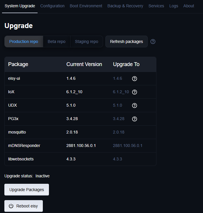Click help icon beside Refresh packages
Screen dimensions: 203x213
pos(153,41)
